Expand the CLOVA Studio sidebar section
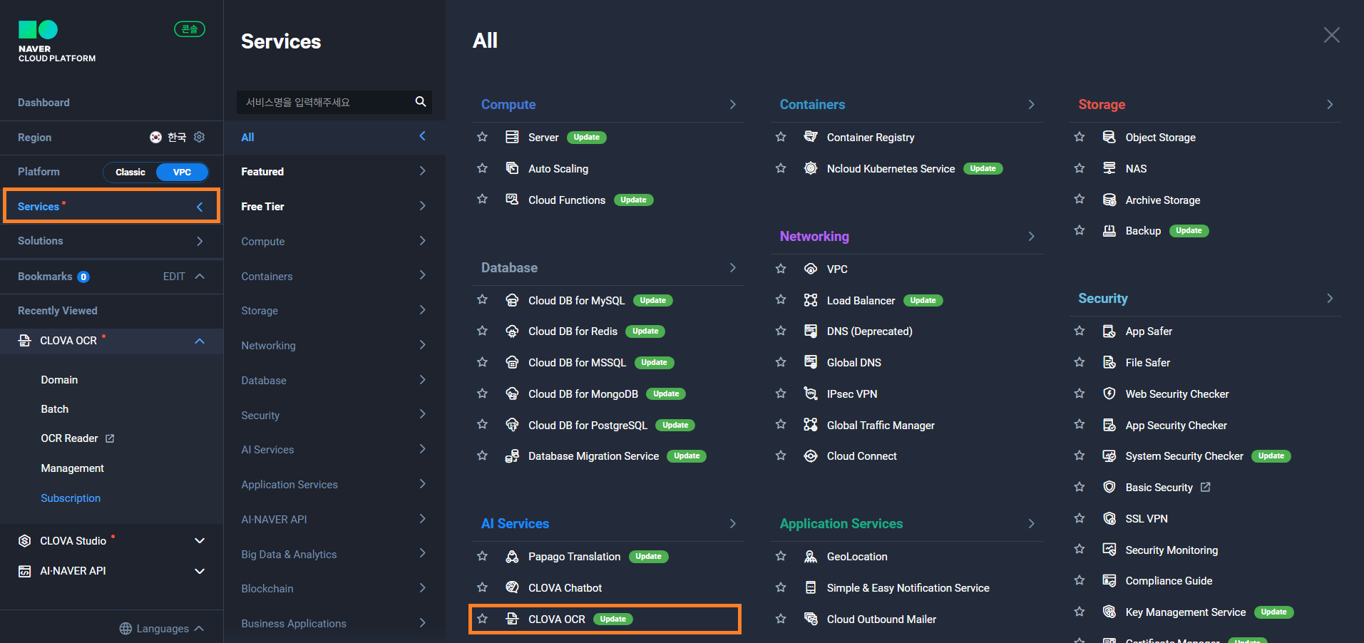This screenshot has height=643, width=1364. coord(200,541)
